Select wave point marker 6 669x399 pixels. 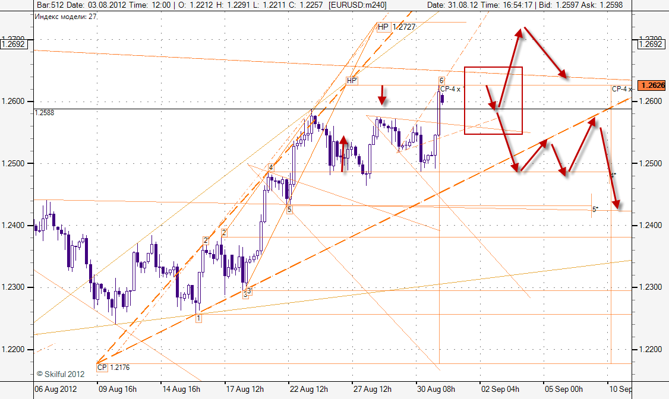point(441,80)
